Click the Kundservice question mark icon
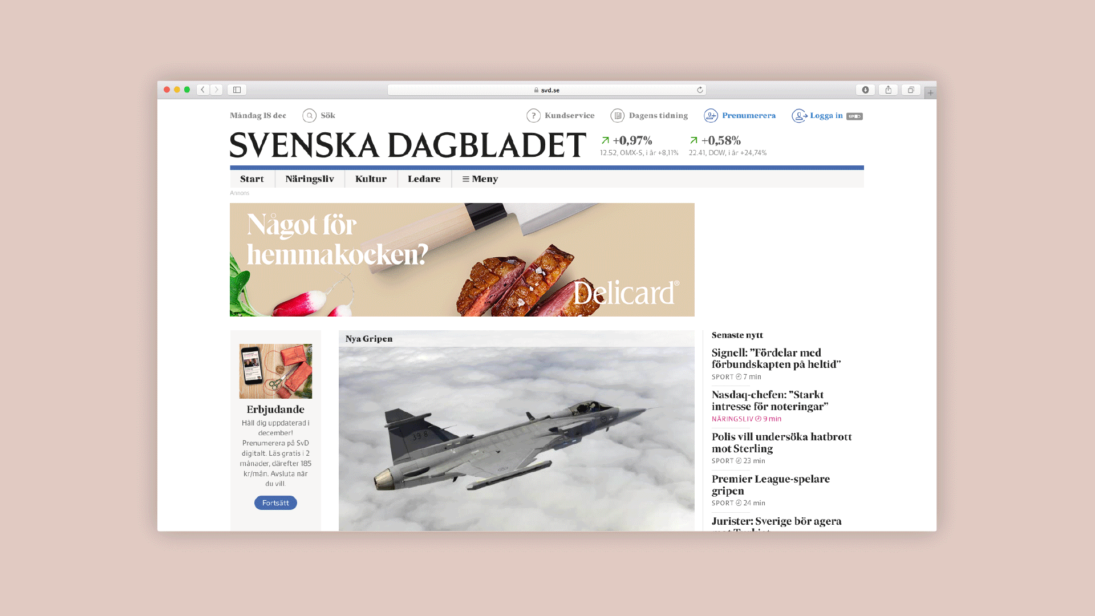The width and height of the screenshot is (1095, 616). click(533, 116)
